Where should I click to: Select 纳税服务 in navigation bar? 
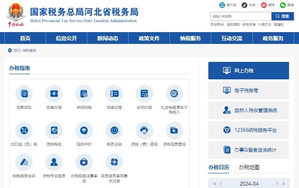190,38
